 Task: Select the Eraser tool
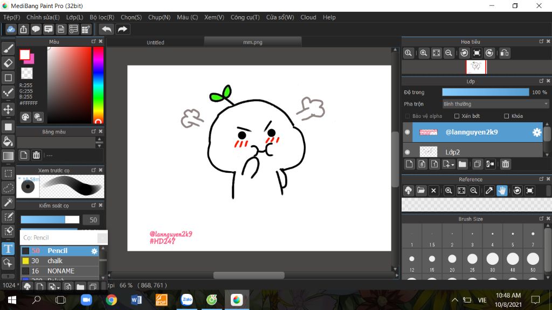8,63
